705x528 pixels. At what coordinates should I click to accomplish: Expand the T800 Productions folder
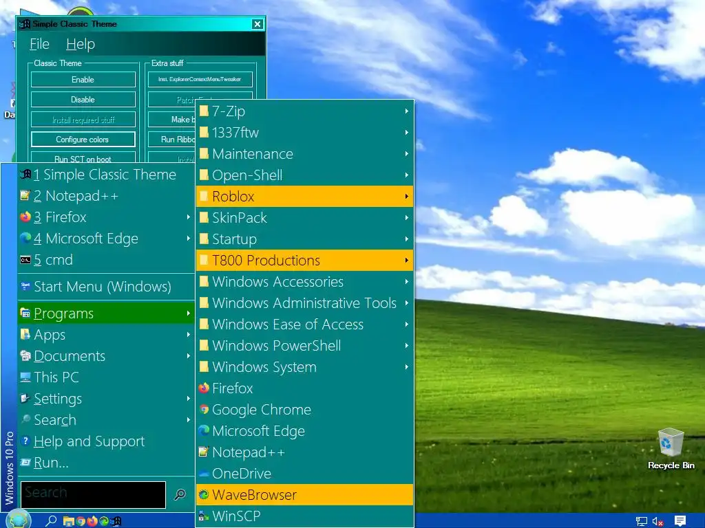pyautogui.click(x=305, y=261)
